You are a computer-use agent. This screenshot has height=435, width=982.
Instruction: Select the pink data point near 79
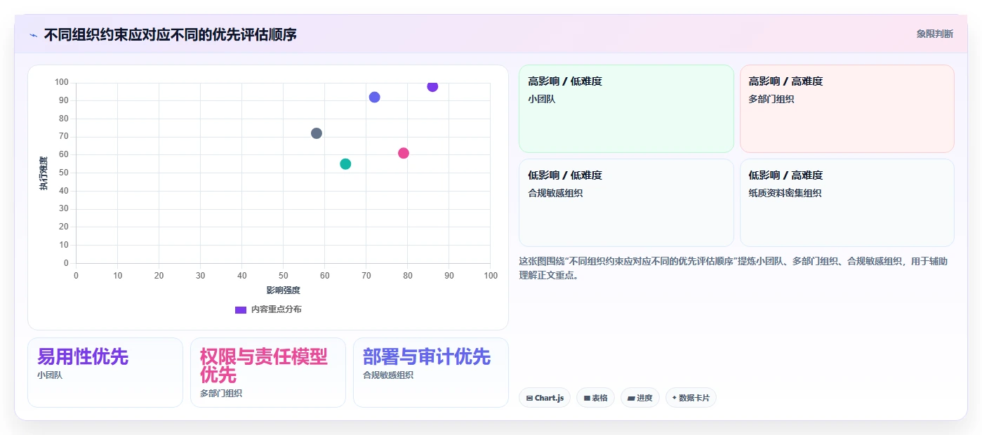(404, 153)
